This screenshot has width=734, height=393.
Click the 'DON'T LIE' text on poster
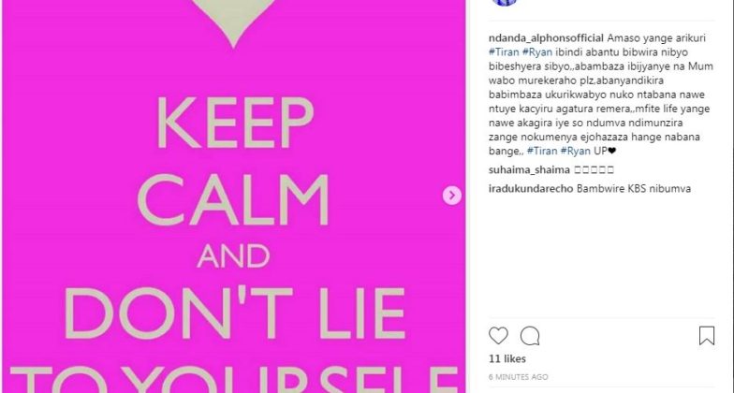pos(235,314)
